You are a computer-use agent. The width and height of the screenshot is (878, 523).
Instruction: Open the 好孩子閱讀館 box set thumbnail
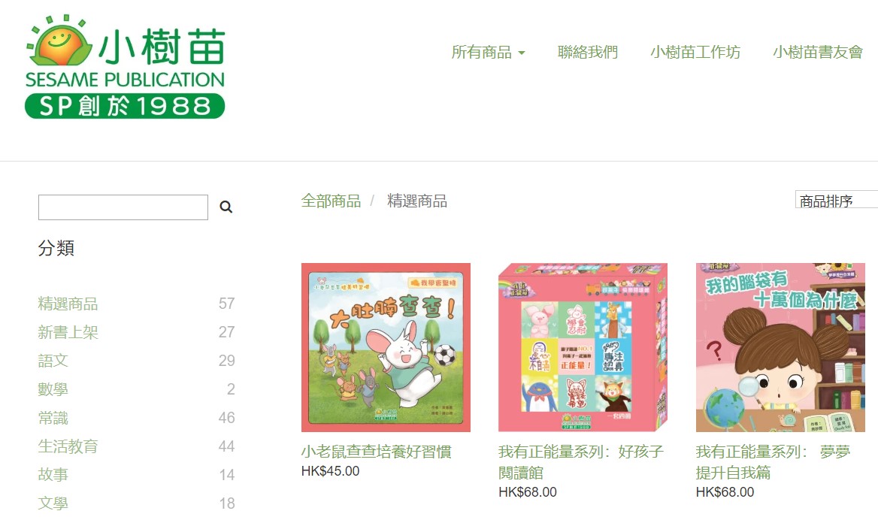(x=583, y=348)
